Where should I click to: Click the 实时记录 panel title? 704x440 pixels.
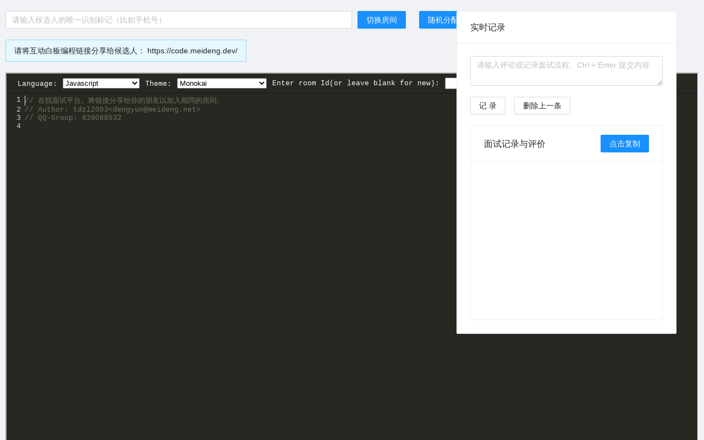(x=488, y=28)
